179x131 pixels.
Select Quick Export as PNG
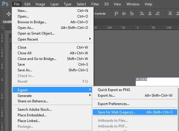coord(135,90)
